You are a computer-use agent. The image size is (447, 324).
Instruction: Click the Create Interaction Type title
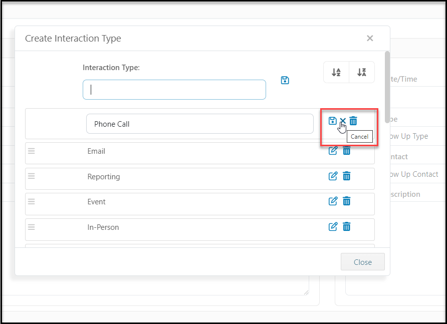73,39
